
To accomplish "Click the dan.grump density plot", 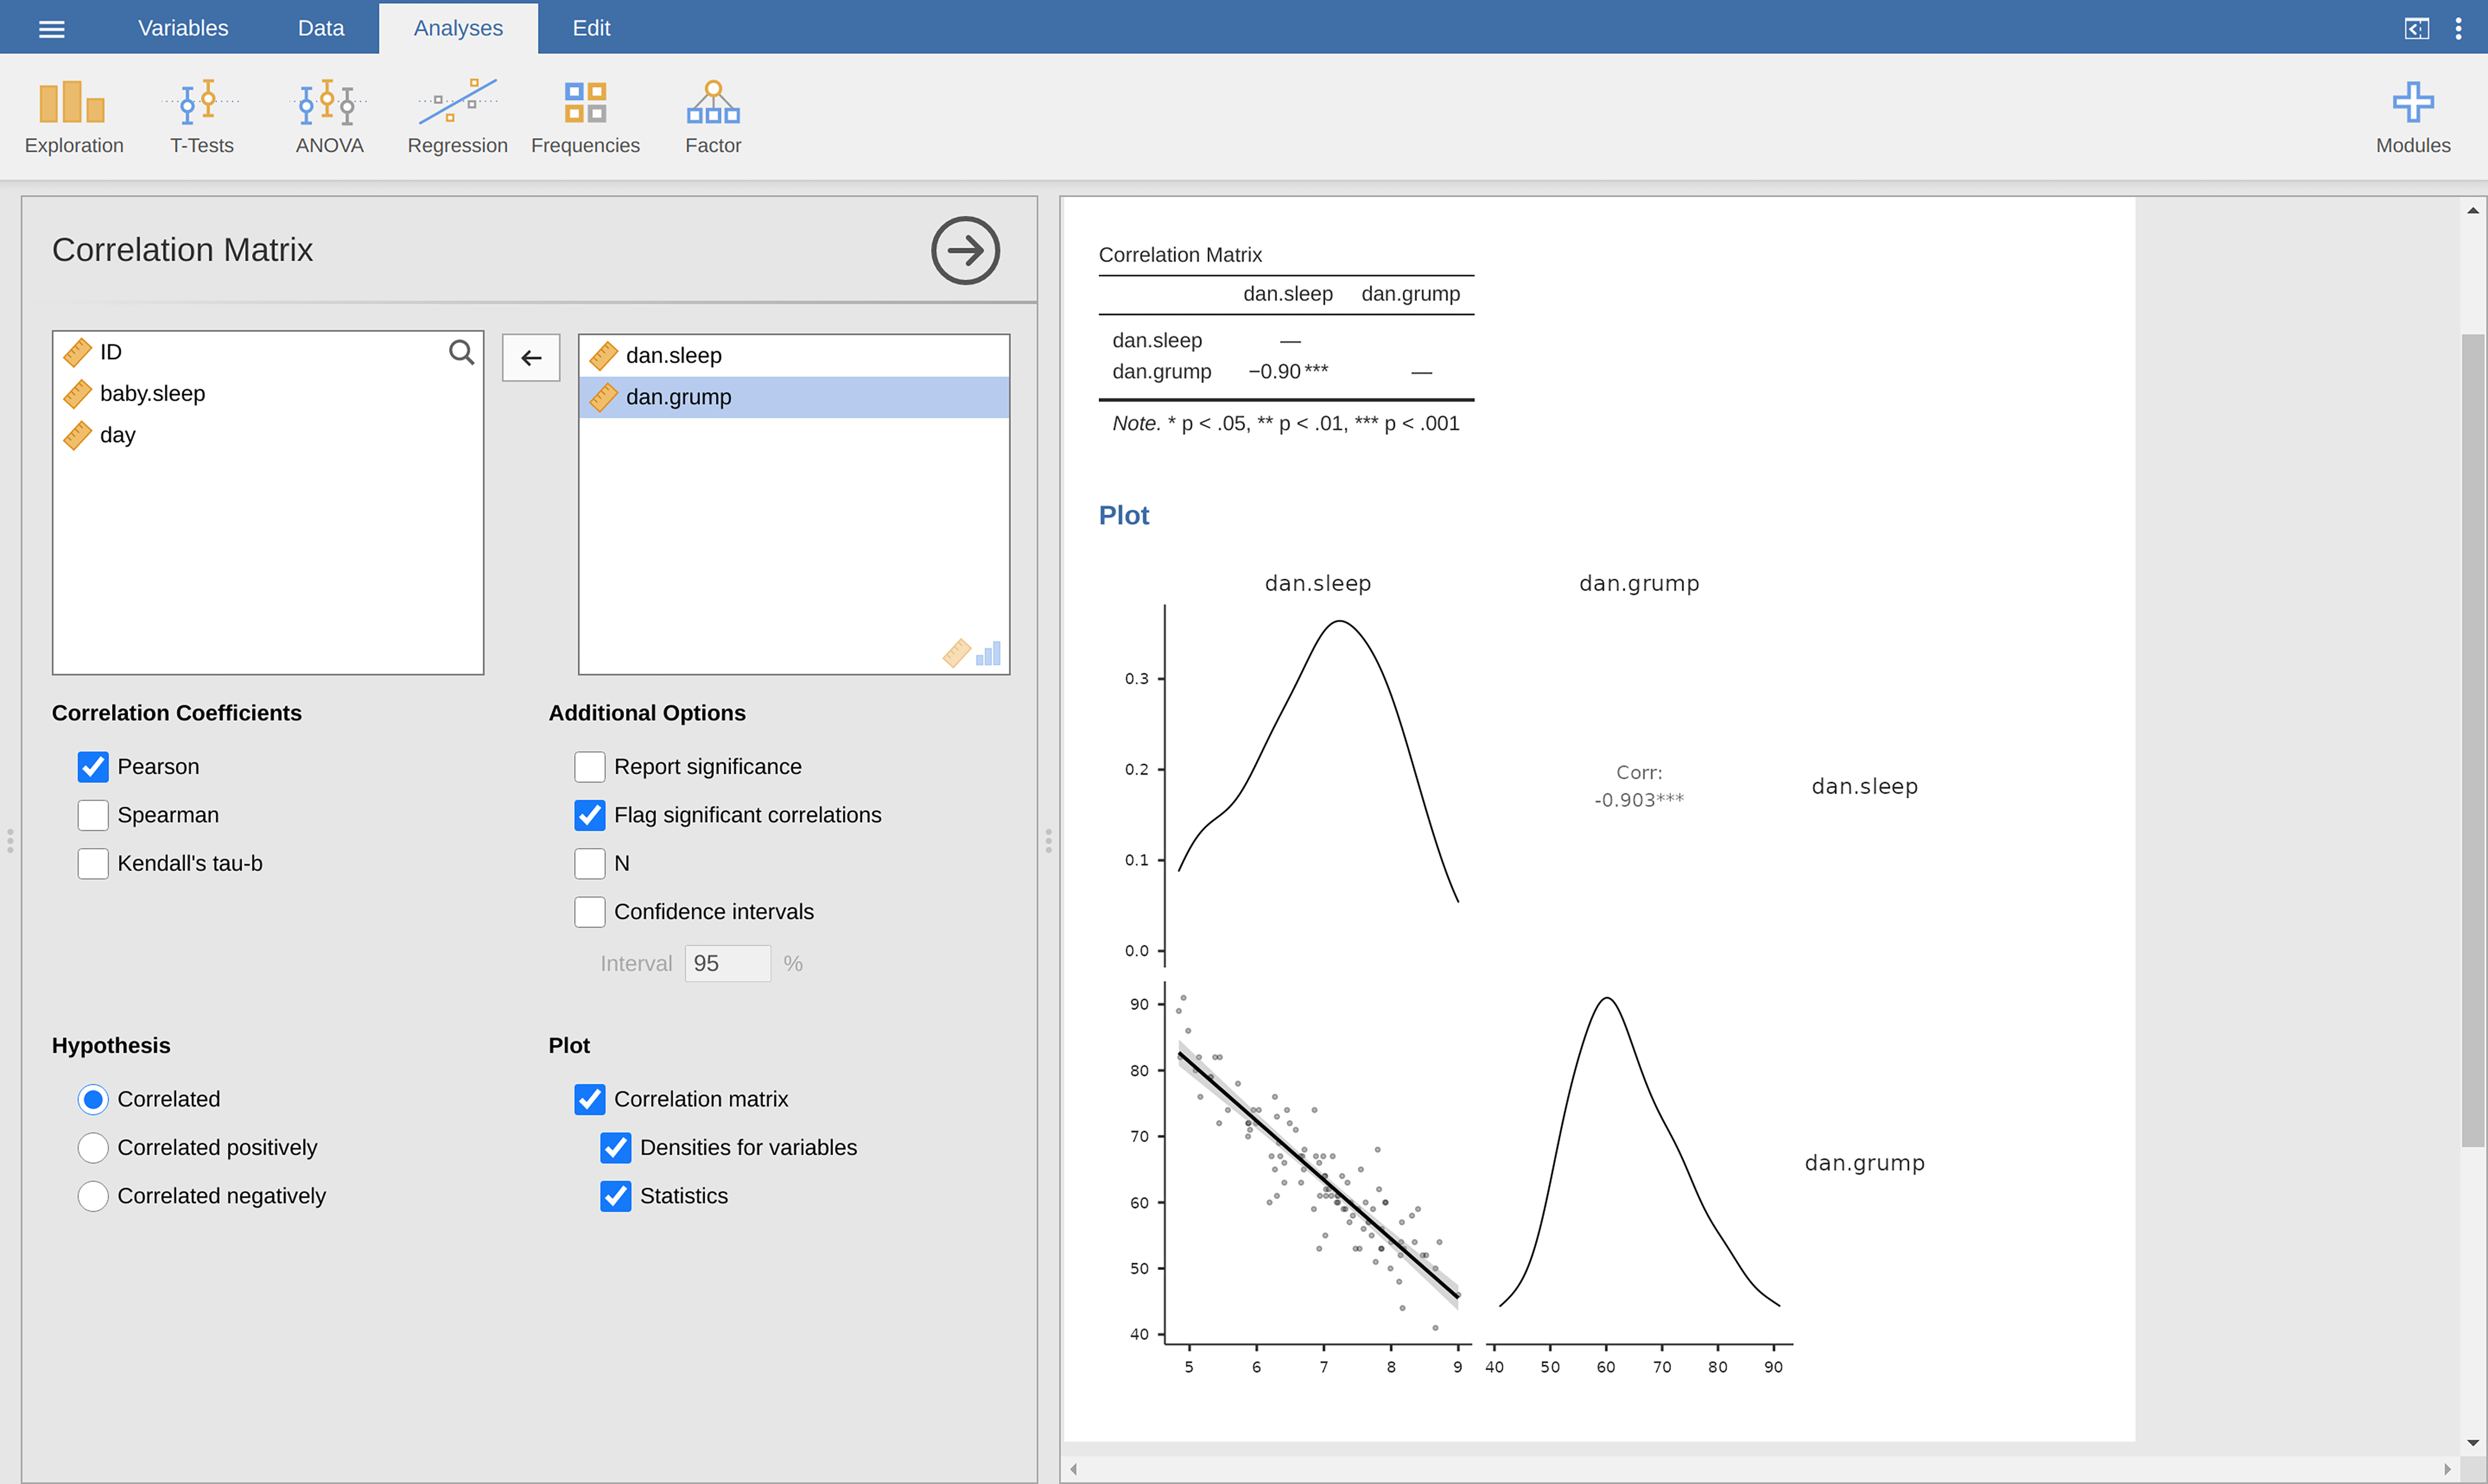I will pos(1640,1163).
